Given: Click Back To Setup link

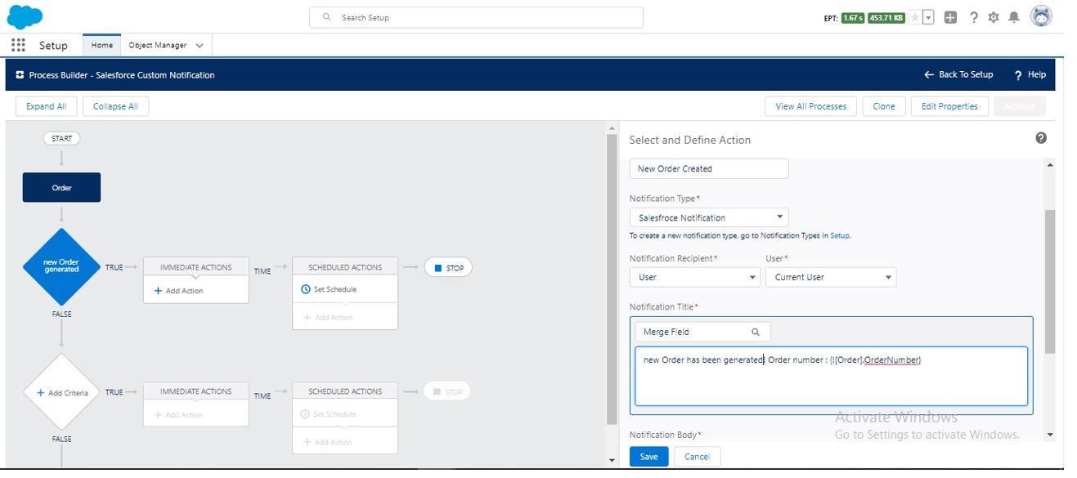Looking at the screenshot, I should 958,74.
